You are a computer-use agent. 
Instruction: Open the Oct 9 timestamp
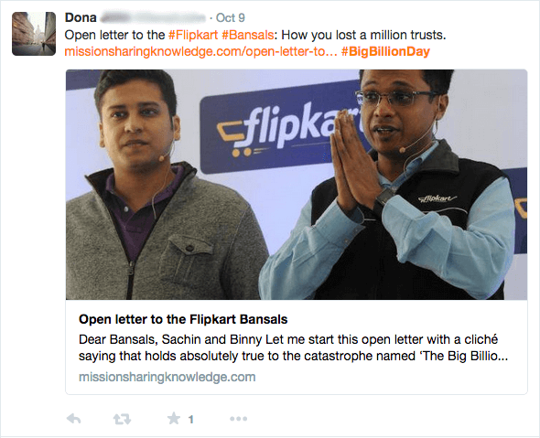click(x=231, y=17)
